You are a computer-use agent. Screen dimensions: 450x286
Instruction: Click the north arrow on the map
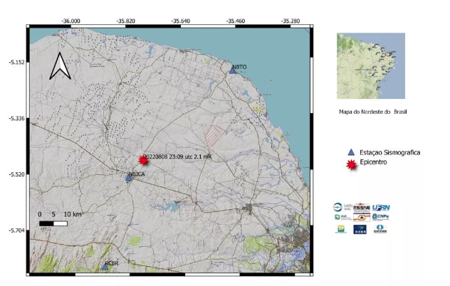pyautogui.click(x=62, y=66)
